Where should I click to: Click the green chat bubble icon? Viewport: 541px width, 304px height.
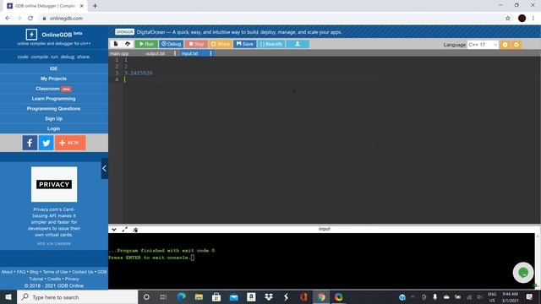coord(523,273)
